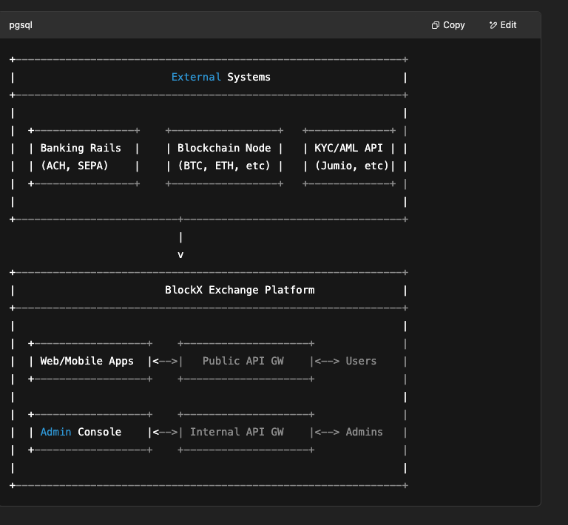Click the "Web/Mobile Apps" box text
Image resolution: width=568 pixels, height=525 pixels.
87,361
